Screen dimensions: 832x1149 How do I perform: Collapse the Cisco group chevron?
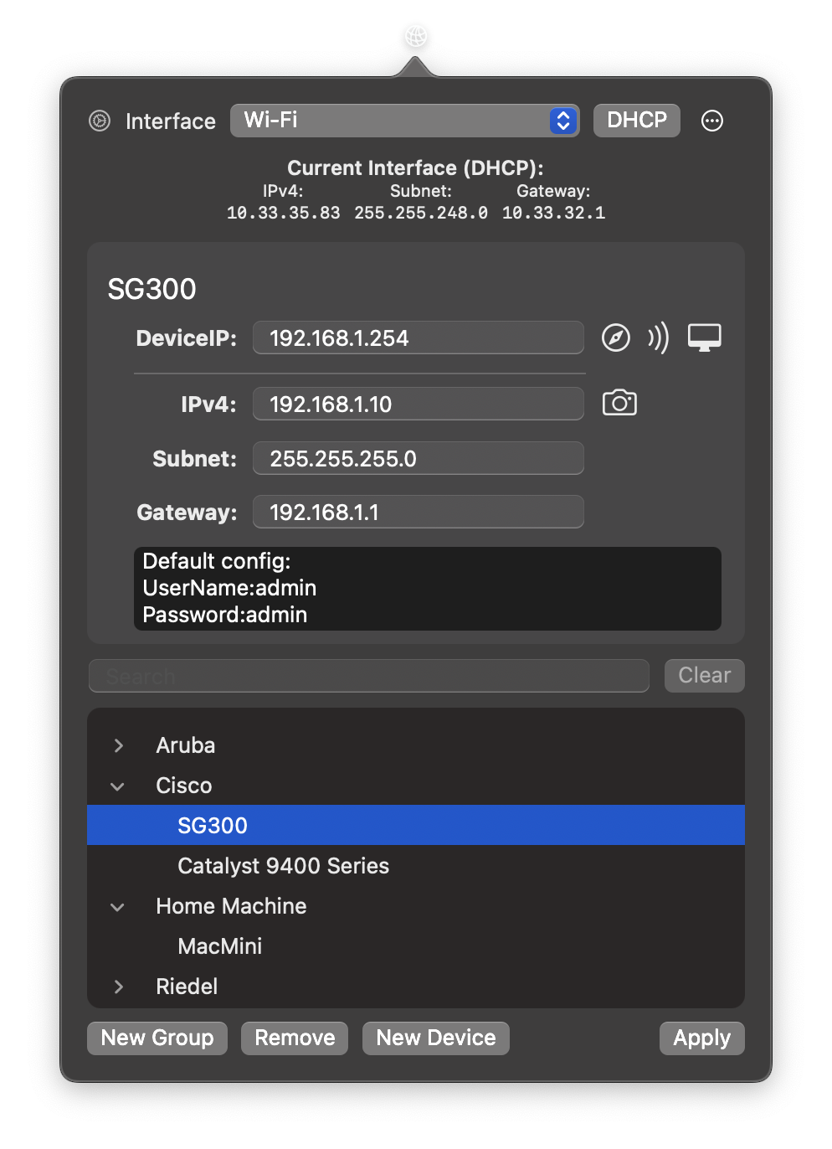(118, 786)
